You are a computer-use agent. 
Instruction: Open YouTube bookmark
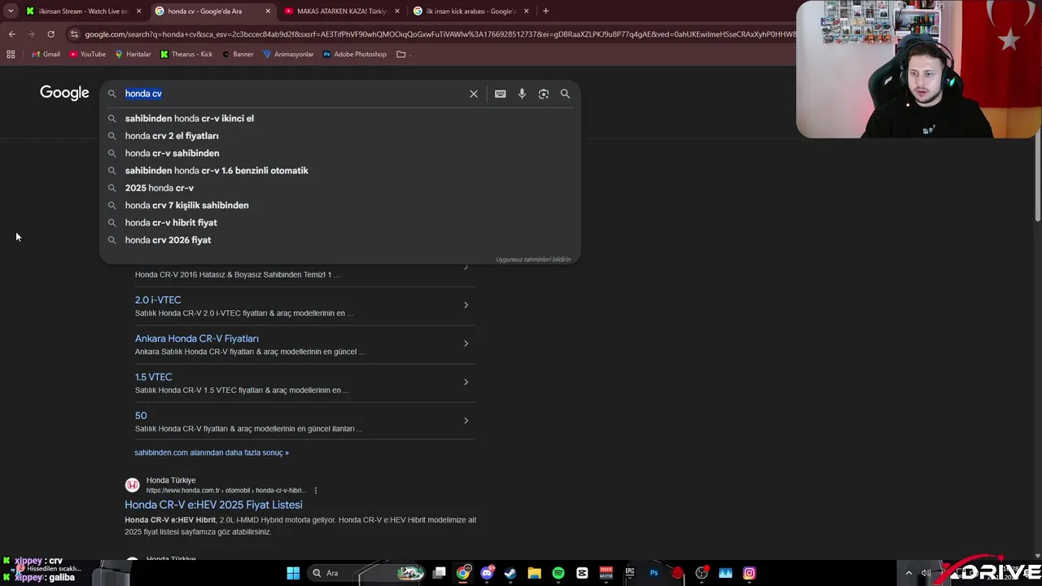pos(87,55)
